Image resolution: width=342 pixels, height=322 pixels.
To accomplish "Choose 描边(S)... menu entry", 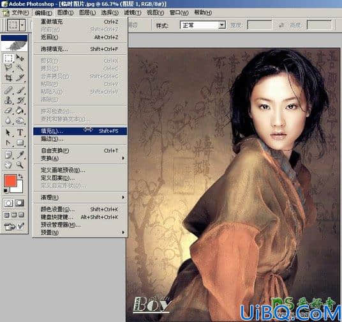I will coord(80,139).
